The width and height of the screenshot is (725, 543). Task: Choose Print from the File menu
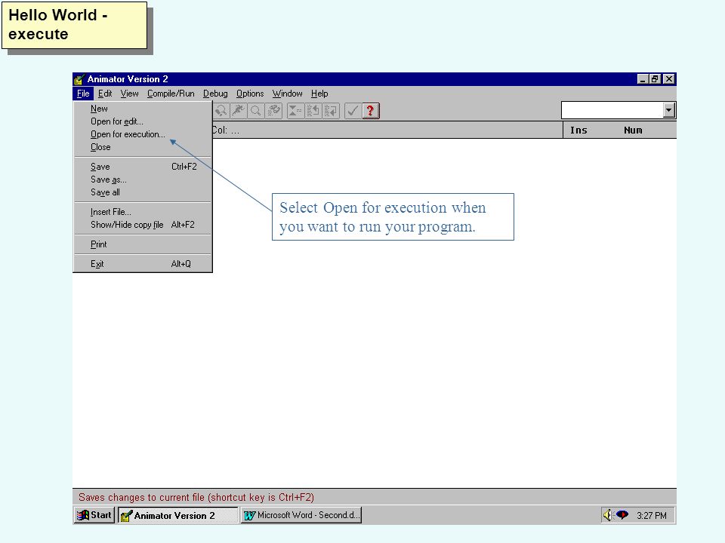click(x=143, y=244)
